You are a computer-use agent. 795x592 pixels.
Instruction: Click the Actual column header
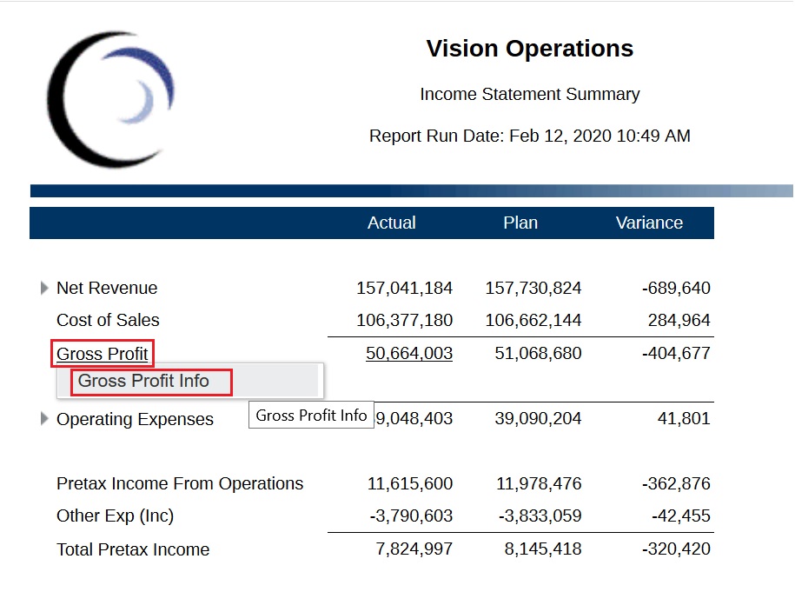pyautogui.click(x=392, y=223)
